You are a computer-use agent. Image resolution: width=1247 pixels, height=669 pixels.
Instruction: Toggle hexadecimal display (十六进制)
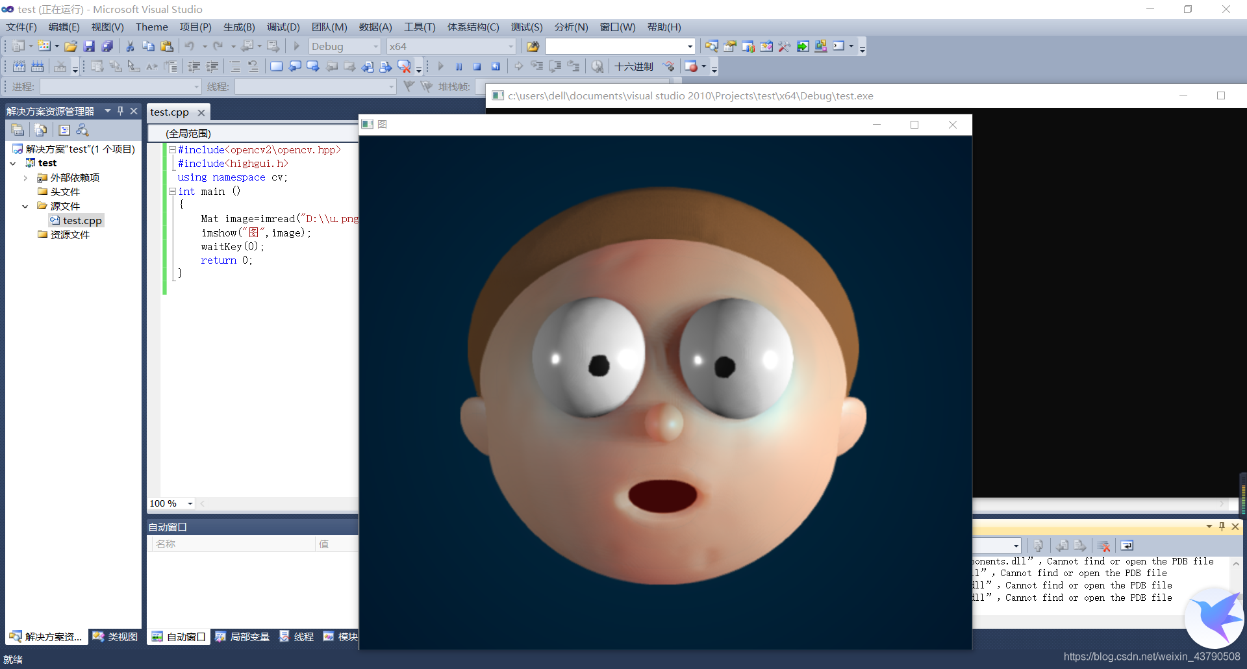634,66
